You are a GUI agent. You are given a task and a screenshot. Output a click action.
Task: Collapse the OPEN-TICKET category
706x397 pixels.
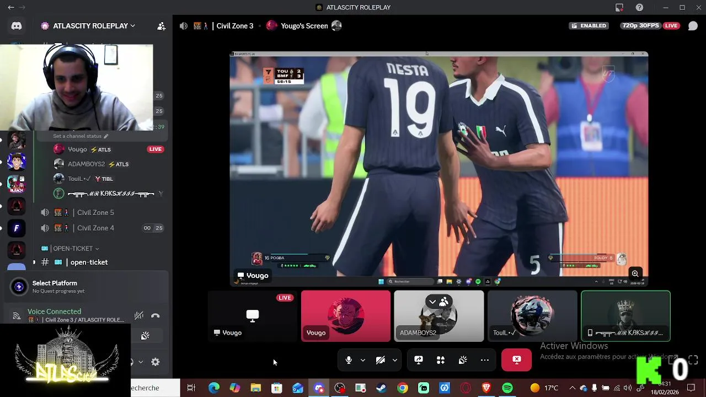tap(71, 249)
